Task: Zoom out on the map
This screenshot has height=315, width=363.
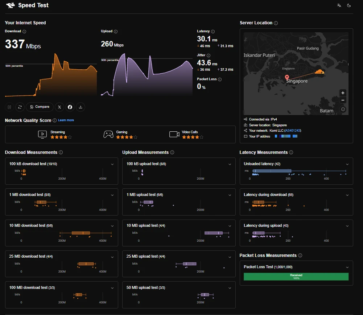Action: 343,100
